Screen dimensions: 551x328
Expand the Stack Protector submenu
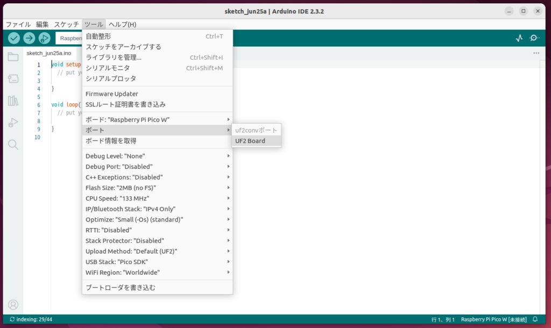click(157, 240)
